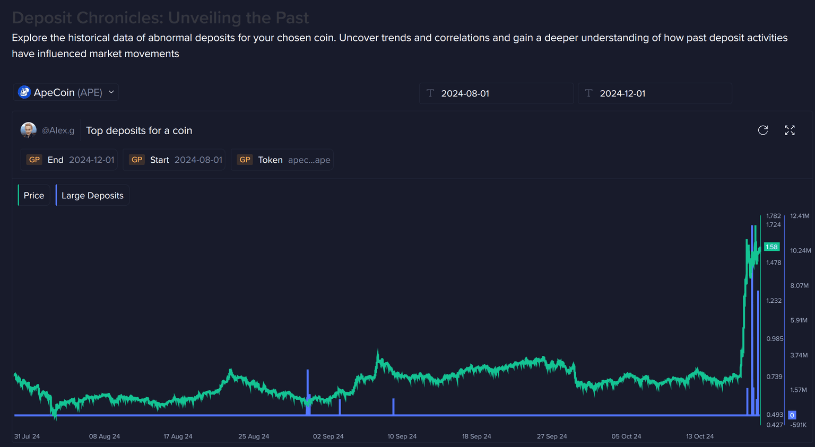Click the 1.58 current price label
The image size is (815, 447).
[771, 247]
